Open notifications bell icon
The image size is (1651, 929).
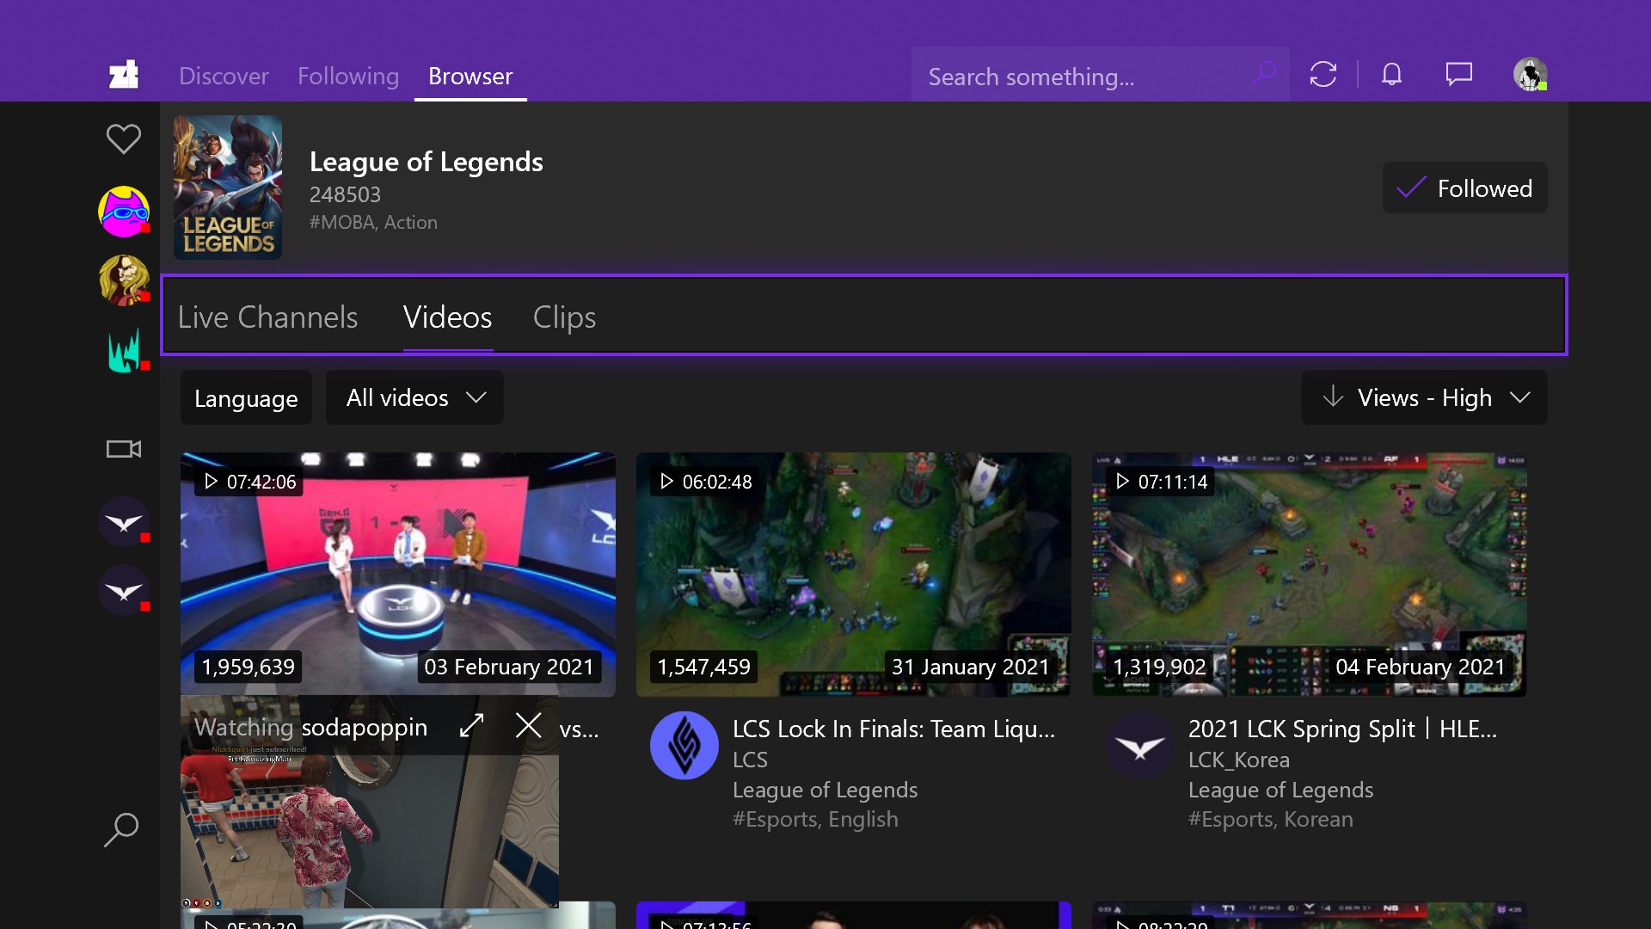coord(1391,75)
